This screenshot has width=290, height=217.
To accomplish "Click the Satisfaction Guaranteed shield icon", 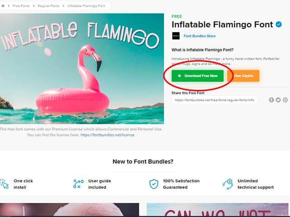I will point(154,184).
